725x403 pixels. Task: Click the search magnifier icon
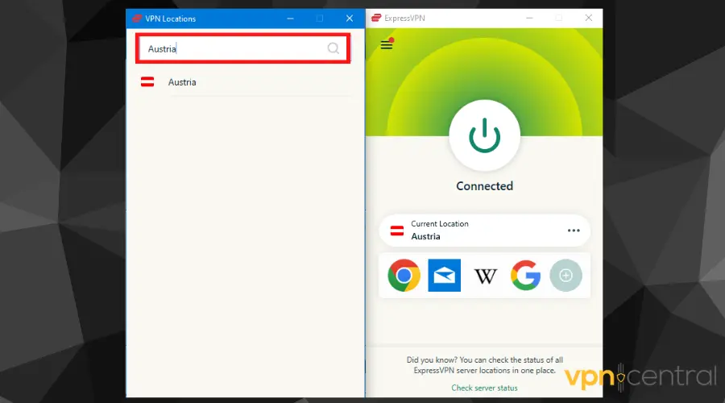[333, 48]
